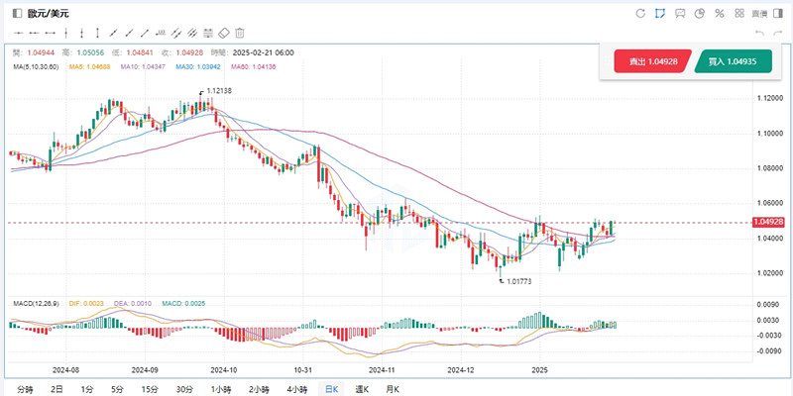
Task: Click the trash icon to delete drawings
Action: click(240, 33)
